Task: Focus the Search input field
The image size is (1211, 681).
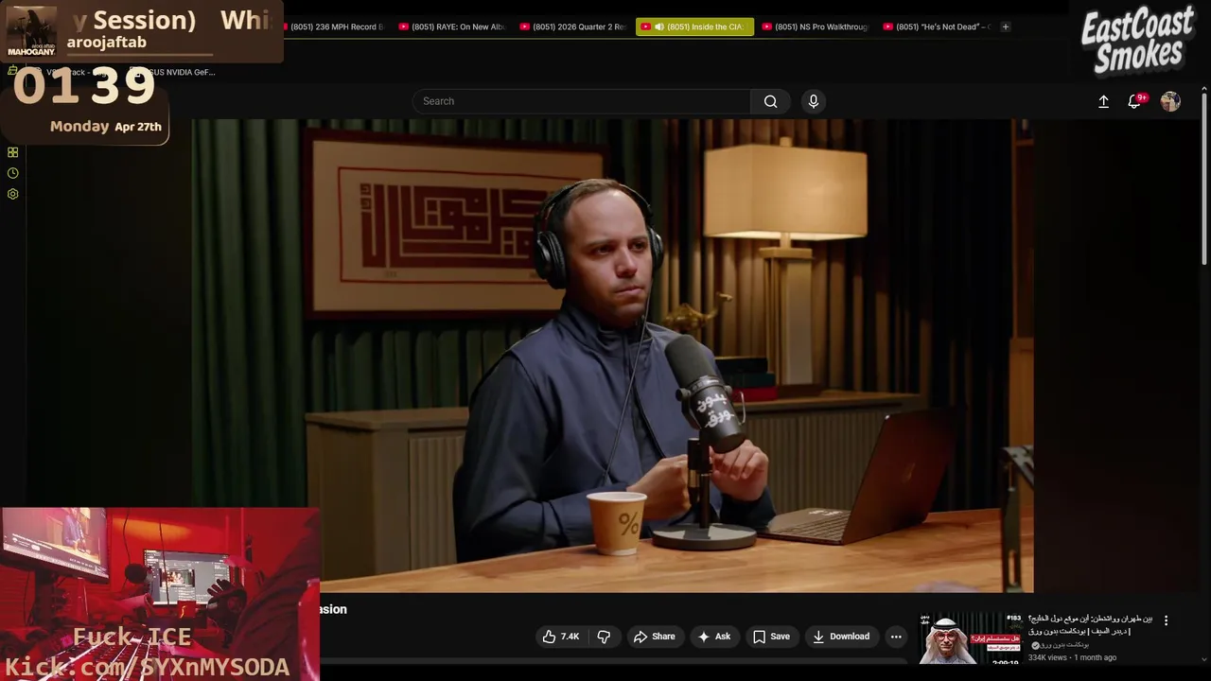Action: 582,101
